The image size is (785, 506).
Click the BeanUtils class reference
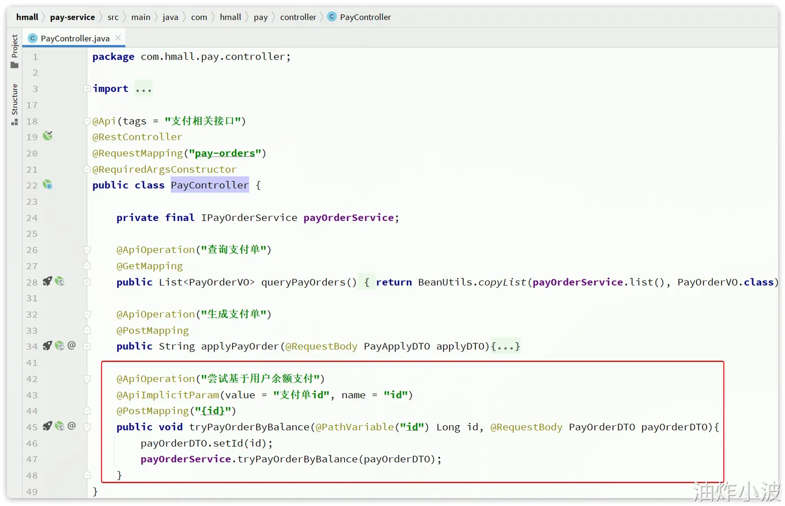click(x=445, y=282)
